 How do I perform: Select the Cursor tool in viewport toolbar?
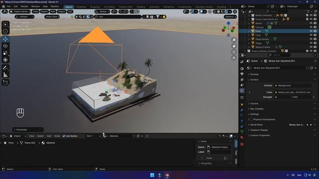(5, 31)
